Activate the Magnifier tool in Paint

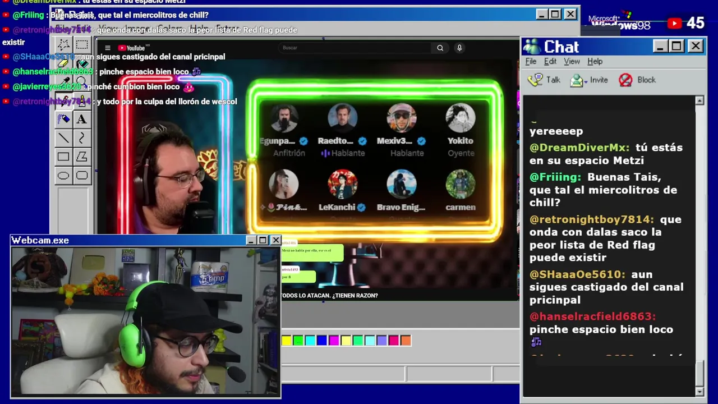[82, 82]
